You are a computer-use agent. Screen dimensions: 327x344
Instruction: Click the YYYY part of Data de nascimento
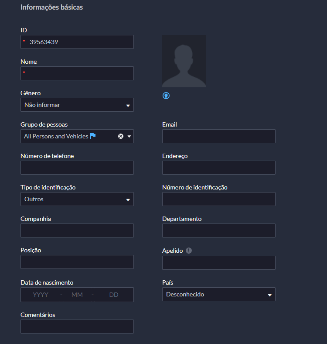(41, 295)
